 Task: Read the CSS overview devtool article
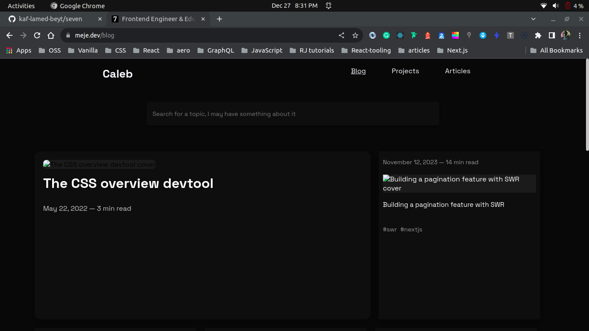pyautogui.click(x=128, y=183)
